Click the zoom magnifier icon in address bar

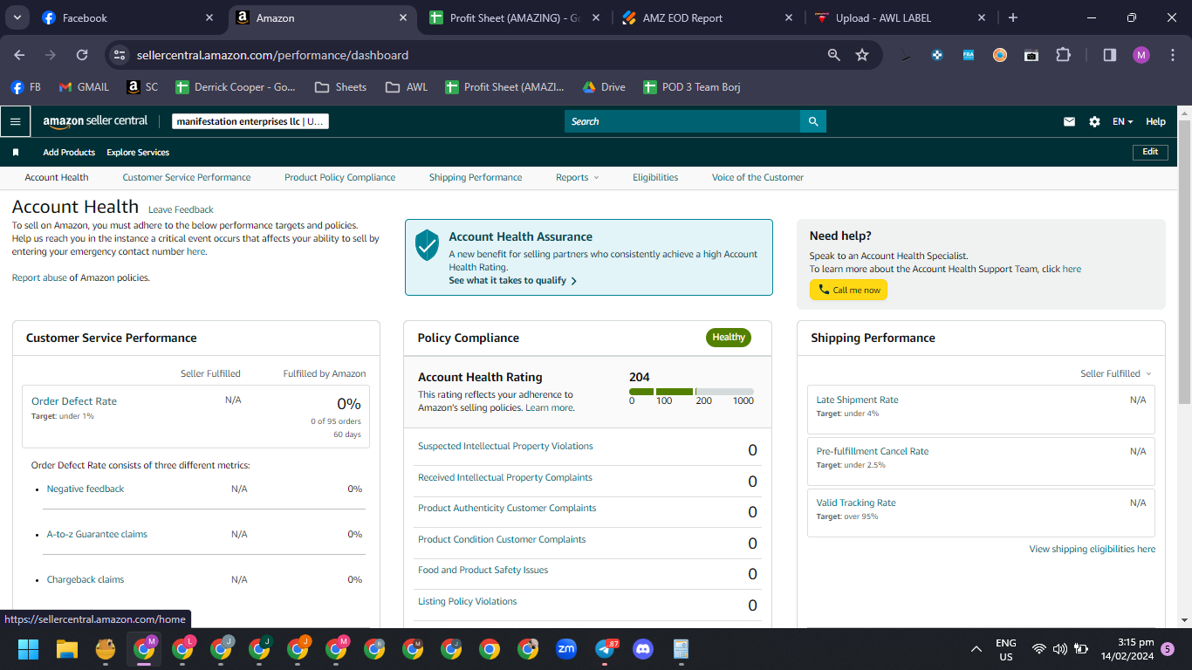(x=834, y=55)
